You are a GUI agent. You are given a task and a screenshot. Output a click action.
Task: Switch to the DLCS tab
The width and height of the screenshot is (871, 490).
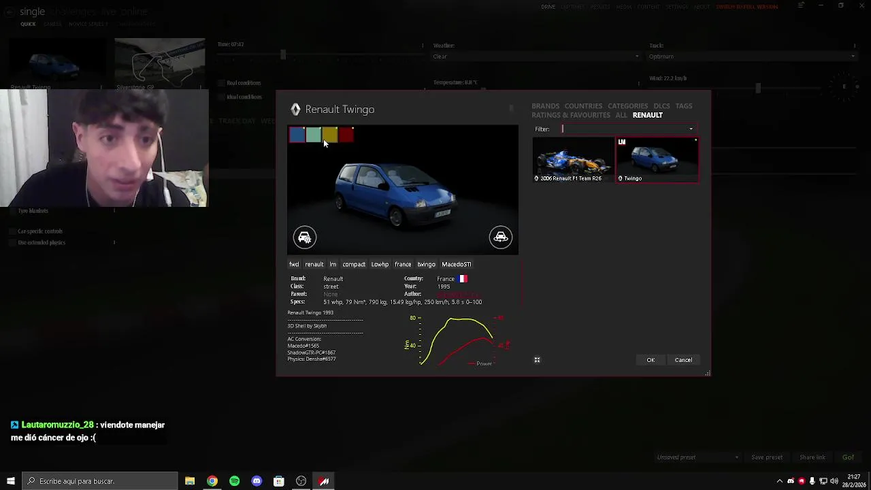[661, 106]
